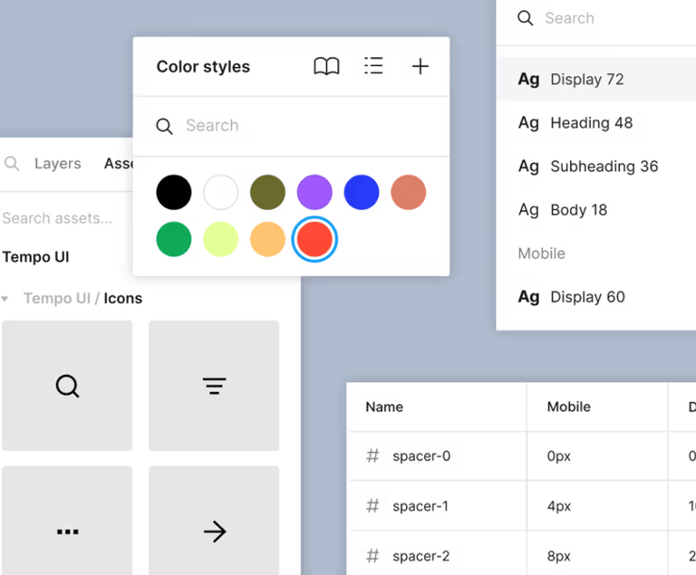Switch to the Assets tab
This screenshot has width=696, height=575.
[x=118, y=163]
